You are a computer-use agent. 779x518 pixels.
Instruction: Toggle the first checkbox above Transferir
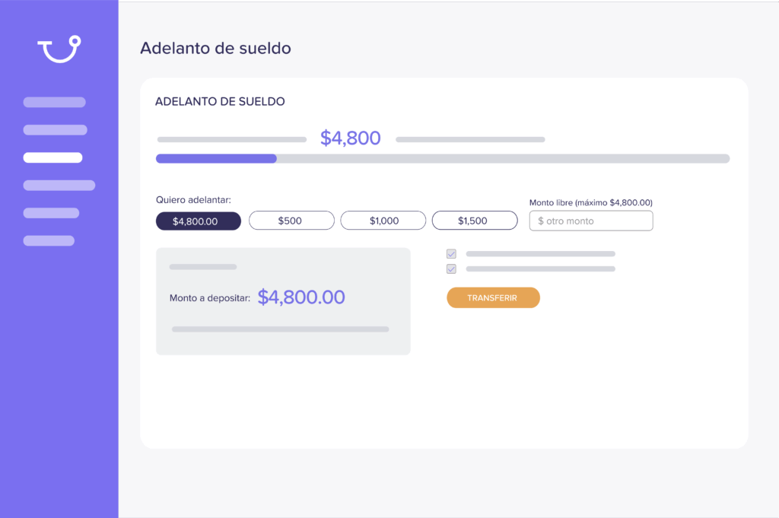(451, 254)
